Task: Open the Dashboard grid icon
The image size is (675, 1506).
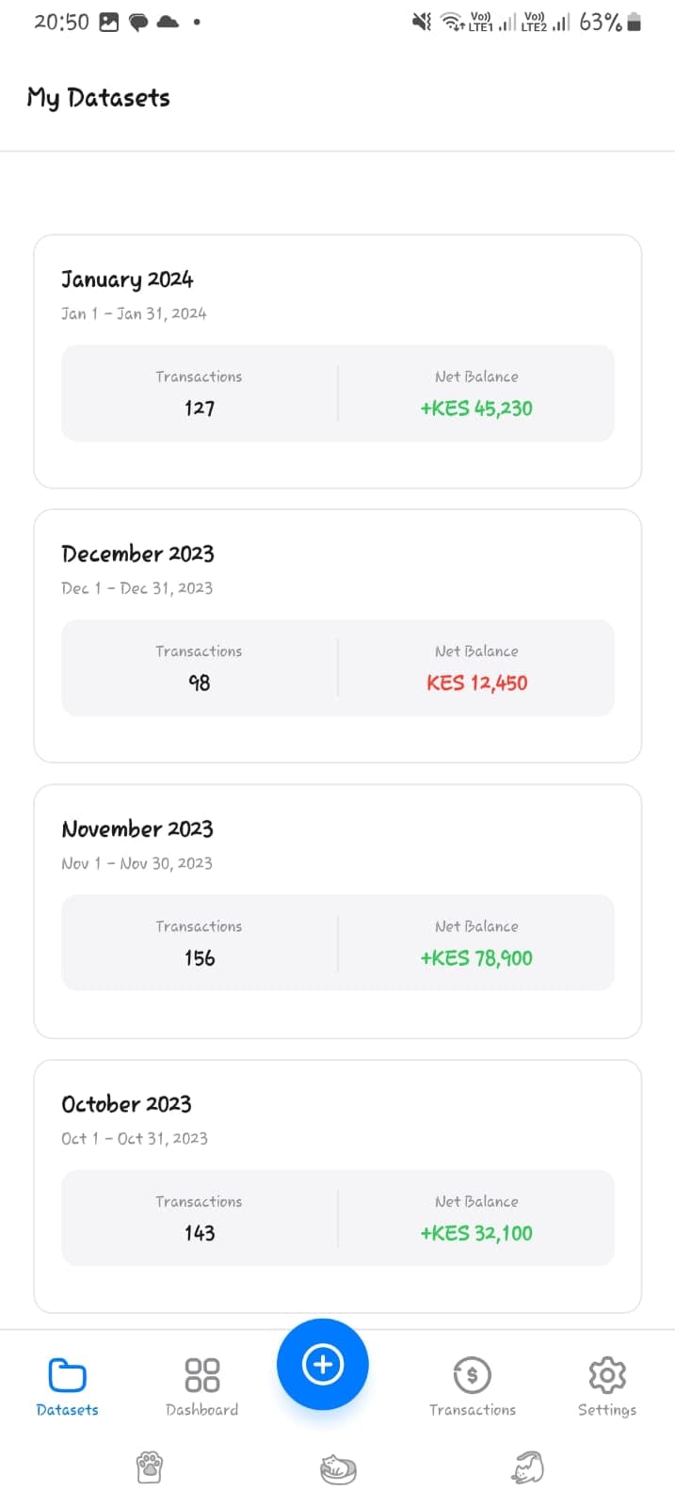Action: [201, 1374]
